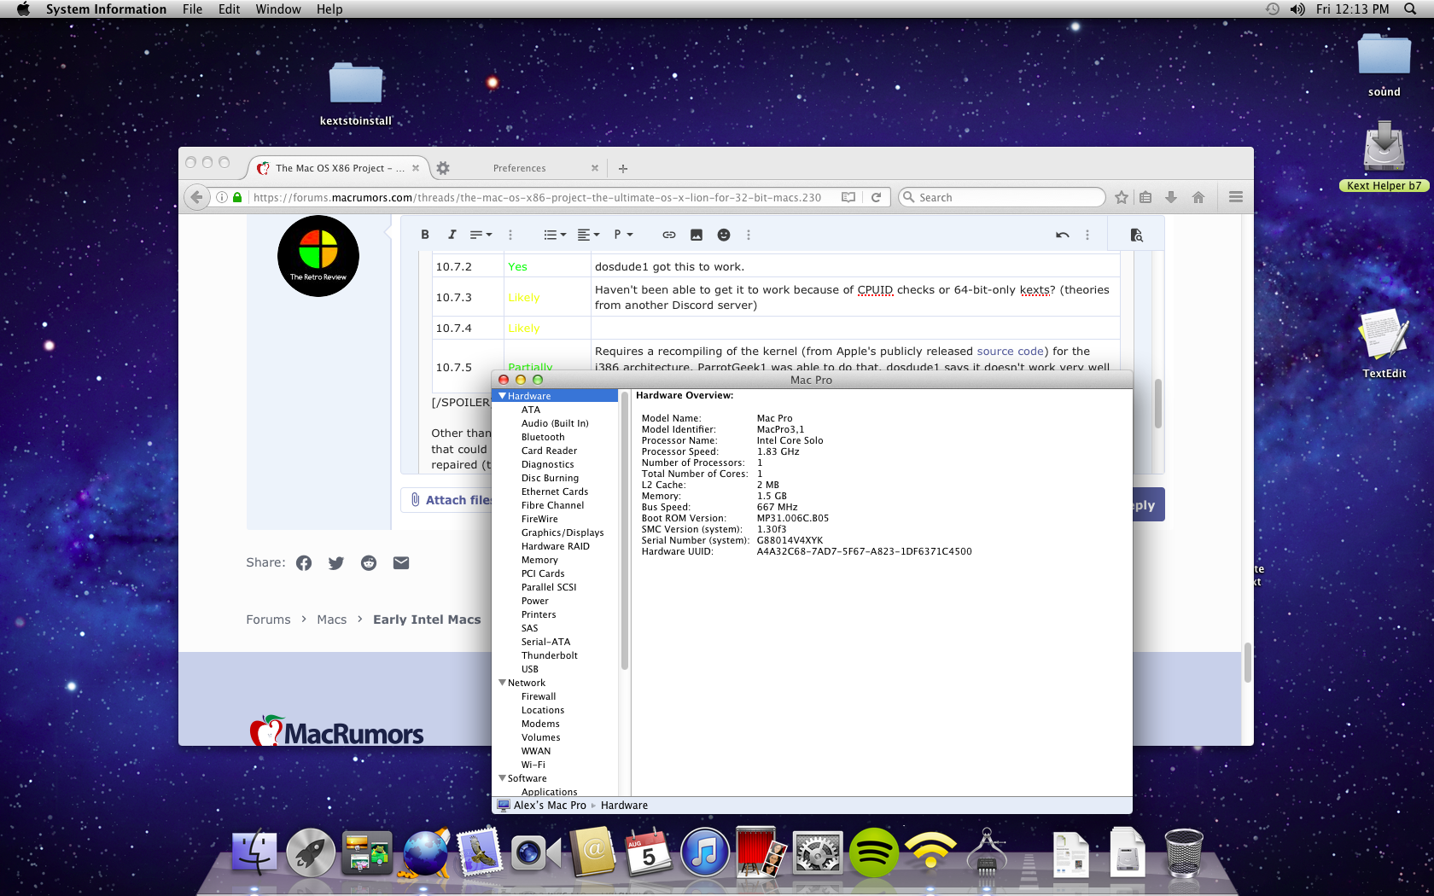This screenshot has height=896, width=1434.
Task: Open the smilies picker in the editor
Action: (724, 235)
